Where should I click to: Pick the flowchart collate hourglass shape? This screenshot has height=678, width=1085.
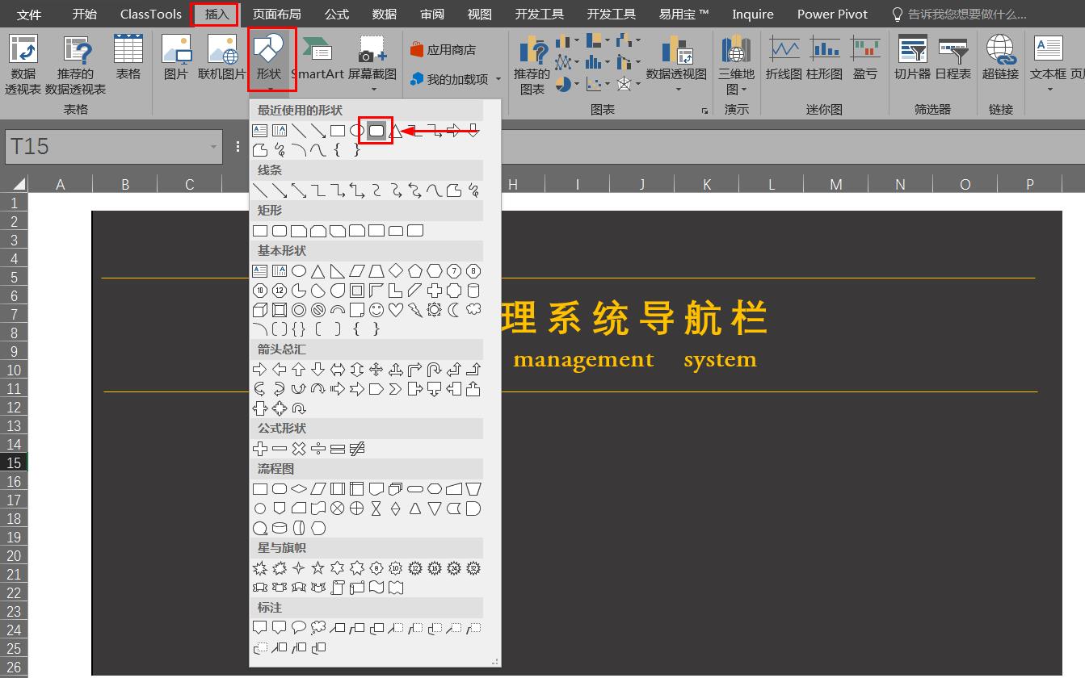click(x=376, y=508)
